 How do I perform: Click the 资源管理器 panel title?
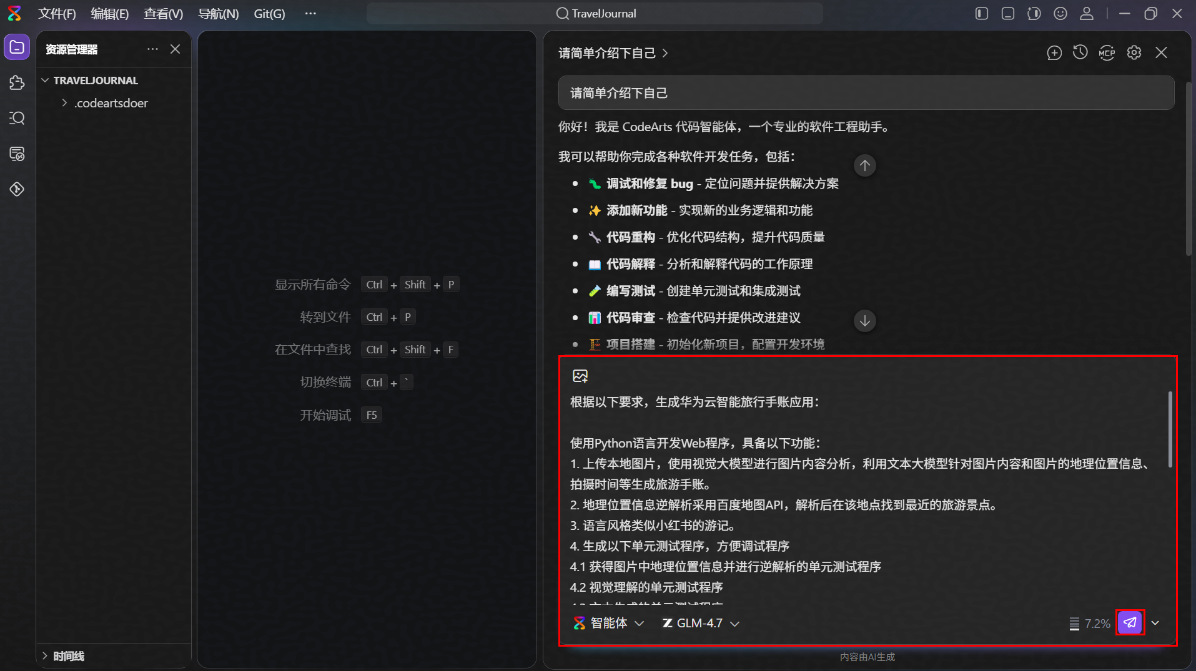[x=72, y=49]
